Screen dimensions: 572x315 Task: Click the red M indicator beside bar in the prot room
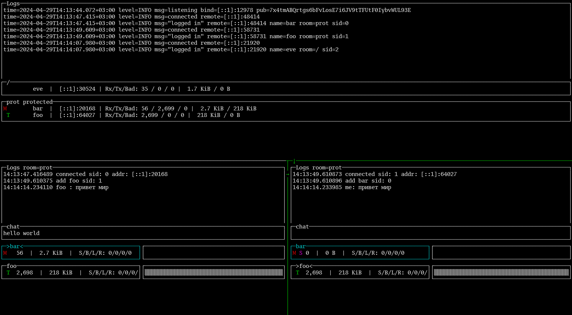(x=5, y=109)
